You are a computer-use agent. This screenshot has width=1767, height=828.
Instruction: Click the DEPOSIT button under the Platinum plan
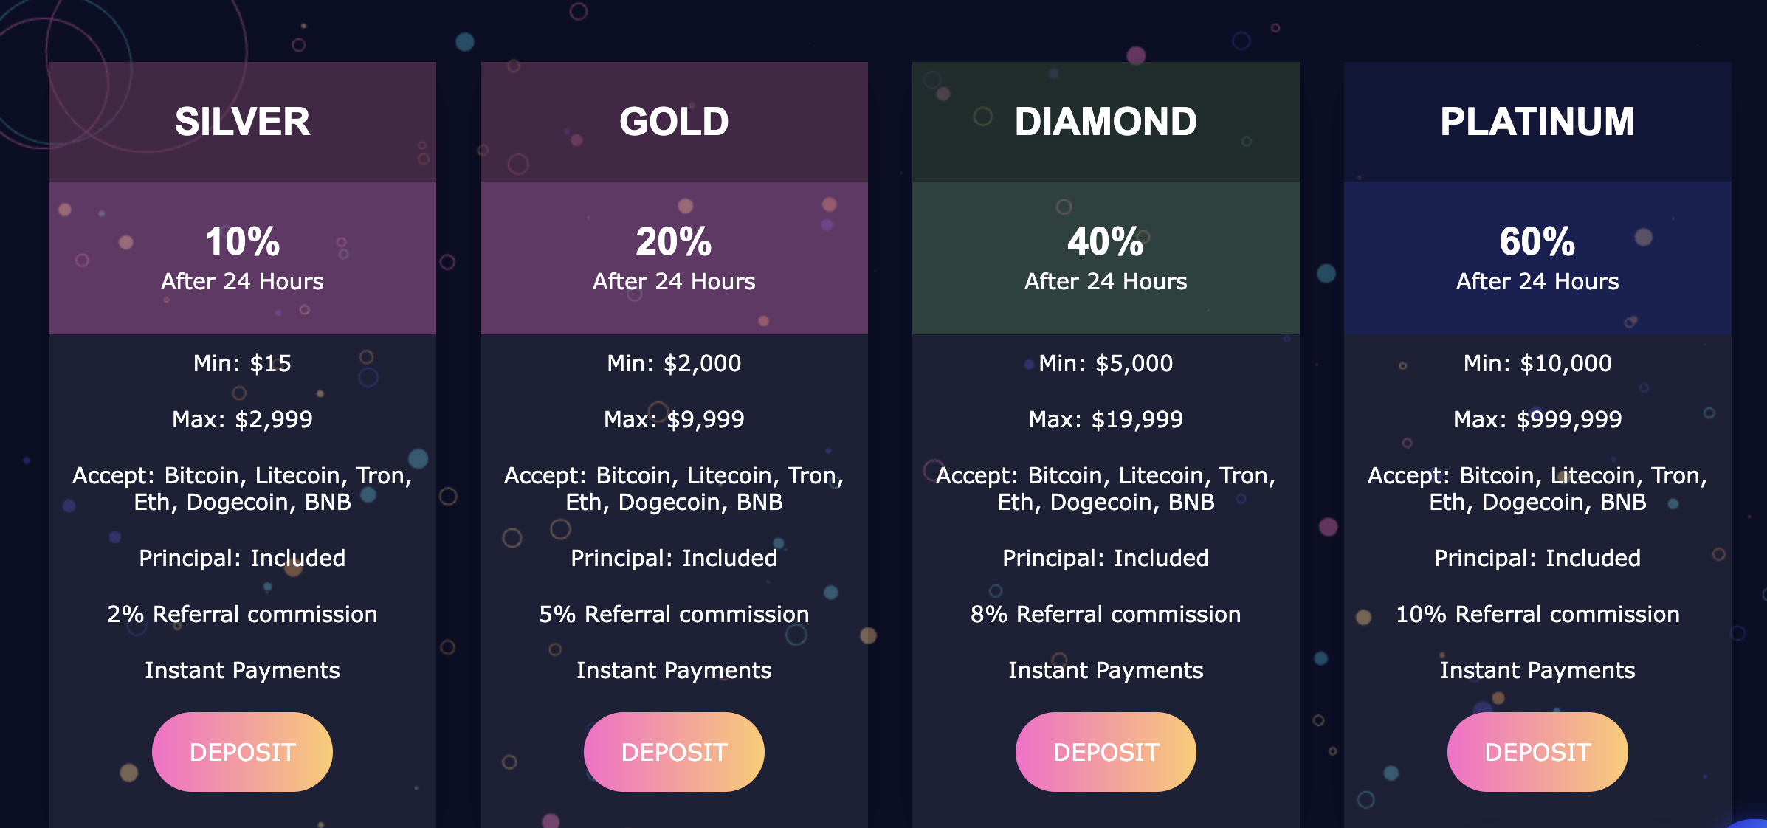tap(1537, 752)
